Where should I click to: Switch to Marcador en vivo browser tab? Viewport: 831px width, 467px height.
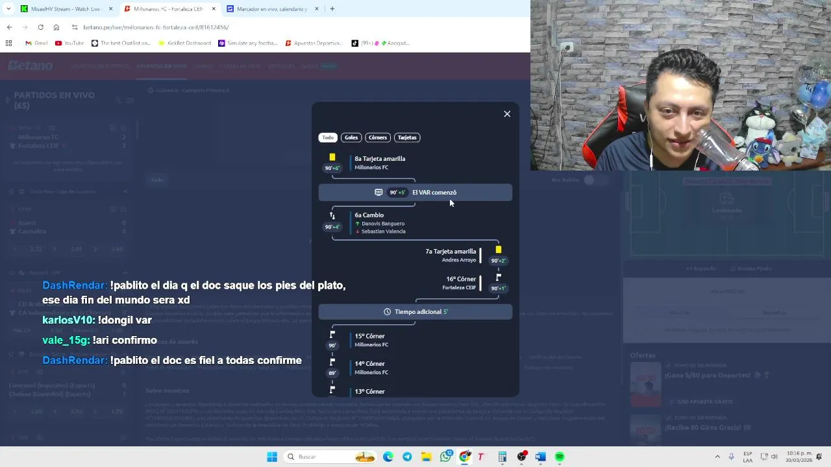click(272, 9)
